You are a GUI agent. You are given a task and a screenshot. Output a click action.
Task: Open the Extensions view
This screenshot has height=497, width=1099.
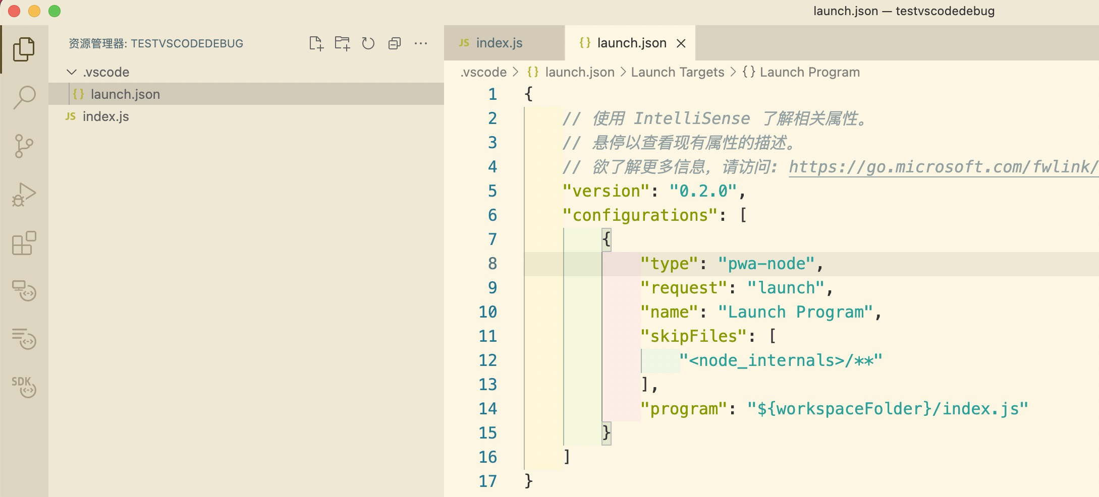click(24, 243)
